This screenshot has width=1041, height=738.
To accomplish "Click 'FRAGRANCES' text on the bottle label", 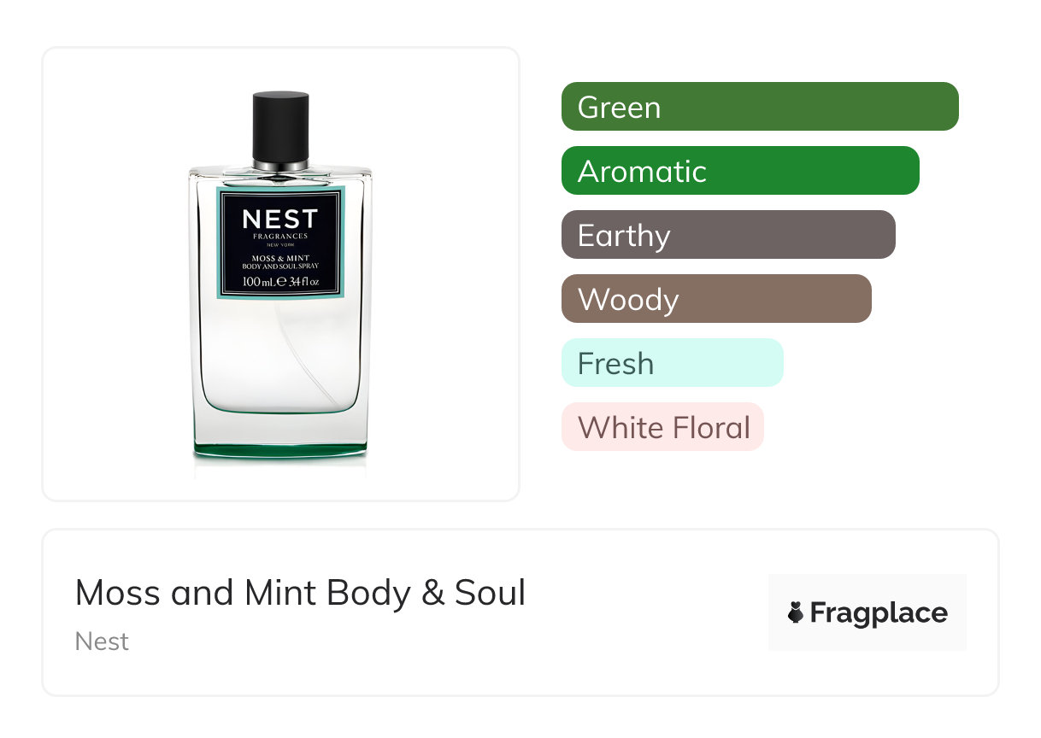I will (280, 237).
